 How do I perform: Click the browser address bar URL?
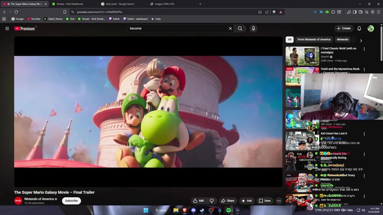click(x=99, y=12)
